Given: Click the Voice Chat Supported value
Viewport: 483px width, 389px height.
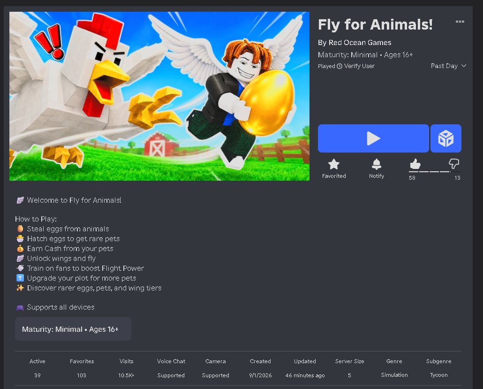Looking at the screenshot, I should click(x=171, y=375).
